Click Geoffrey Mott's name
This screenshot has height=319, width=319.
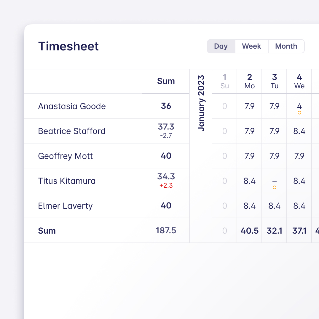pos(66,156)
